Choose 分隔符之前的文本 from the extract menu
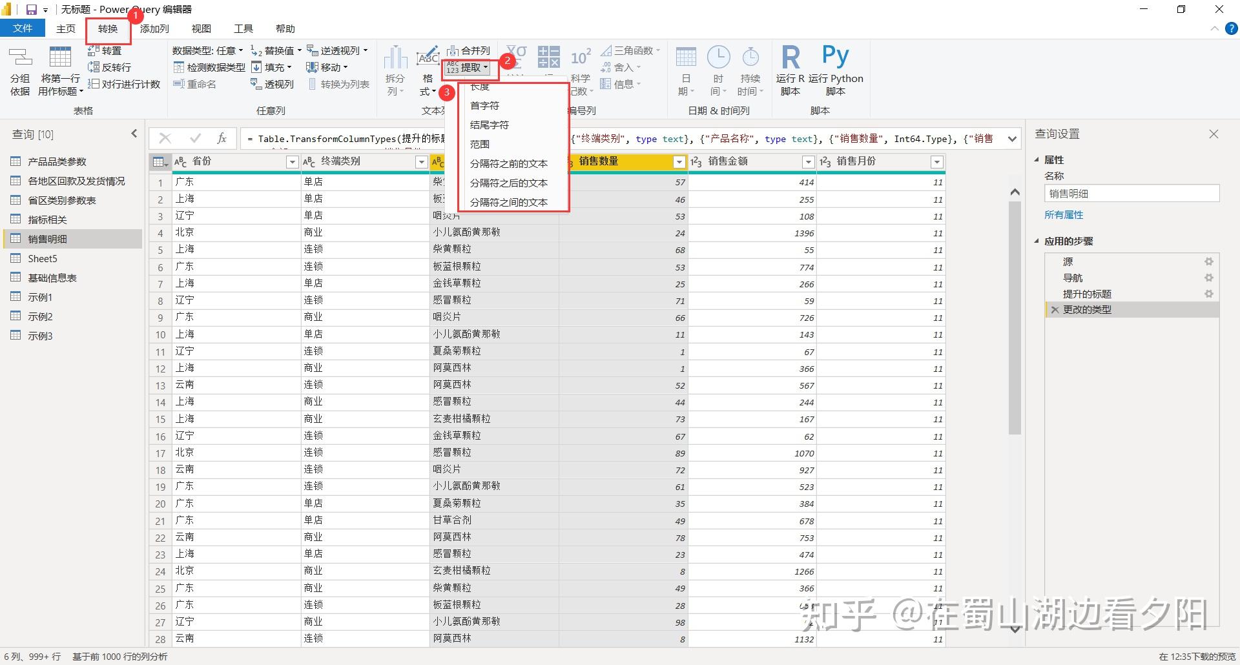The height and width of the screenshot is (665, 1240). (509, 163)
